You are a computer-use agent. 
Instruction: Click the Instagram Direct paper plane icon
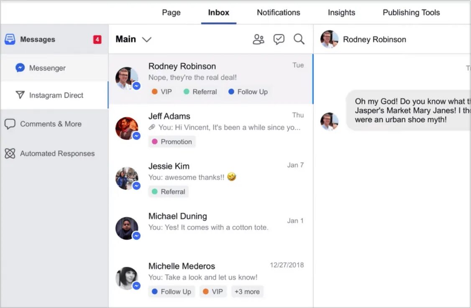tap(20, 95)
